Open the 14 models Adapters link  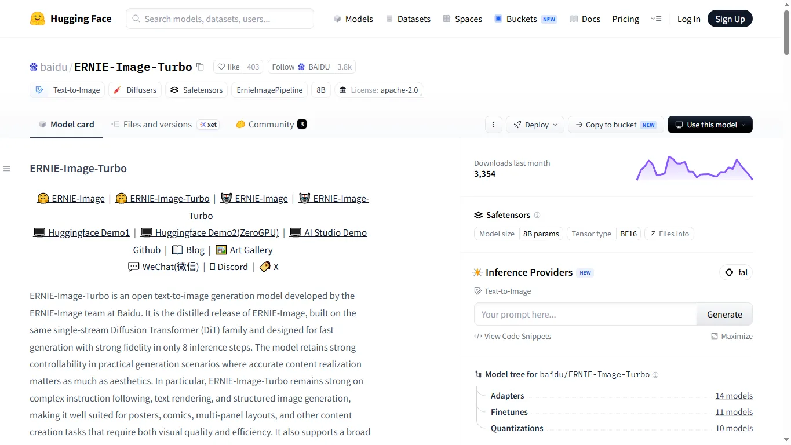click(x=734, y=396)
